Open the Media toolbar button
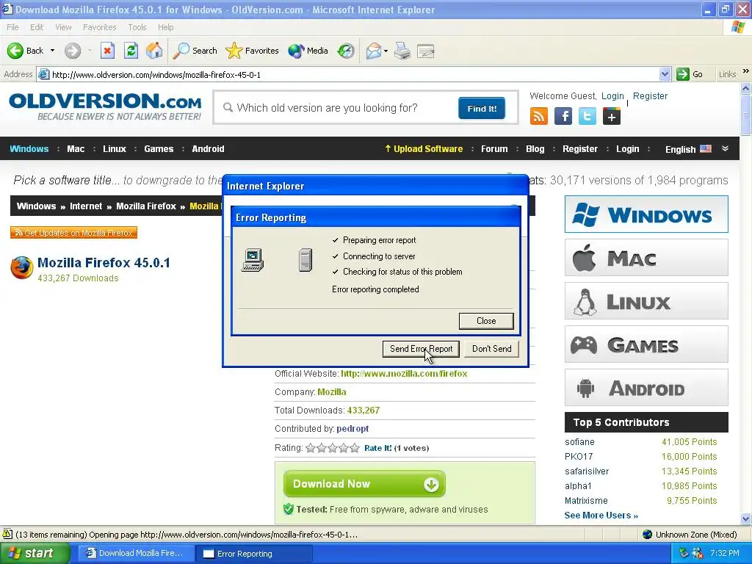This screenshot has width=752, height=564. coord(308,51)
